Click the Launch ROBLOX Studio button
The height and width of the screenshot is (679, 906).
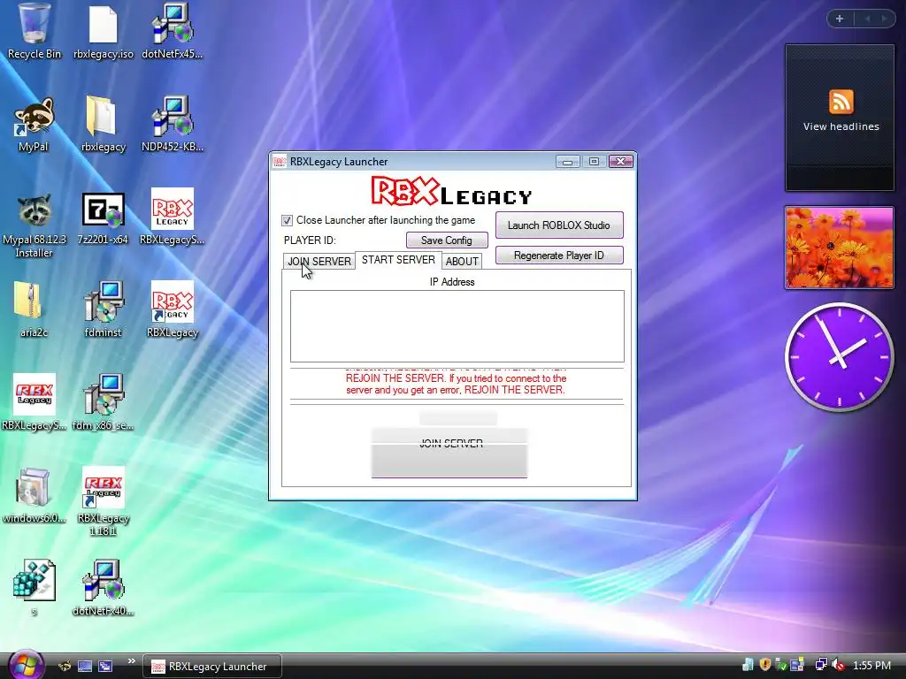click(559, 225)
